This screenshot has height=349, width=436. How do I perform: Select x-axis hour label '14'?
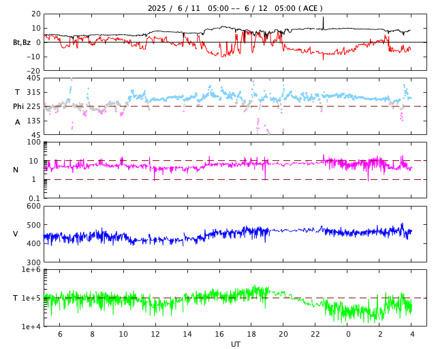point(187,334)
